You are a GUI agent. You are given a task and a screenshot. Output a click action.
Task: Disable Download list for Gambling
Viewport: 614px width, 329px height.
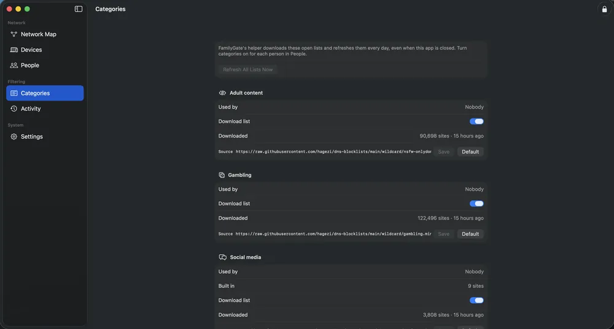(x=476, y=204)
